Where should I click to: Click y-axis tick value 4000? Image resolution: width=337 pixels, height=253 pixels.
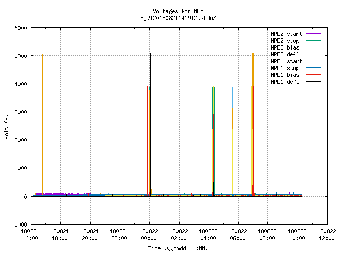[21, 84]
